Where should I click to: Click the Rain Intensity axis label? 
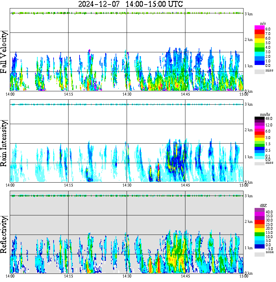[x=4, y=143]
